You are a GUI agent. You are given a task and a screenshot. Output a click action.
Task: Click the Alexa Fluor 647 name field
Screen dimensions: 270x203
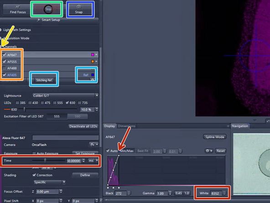pyautogui.click(x=65, y=138)
